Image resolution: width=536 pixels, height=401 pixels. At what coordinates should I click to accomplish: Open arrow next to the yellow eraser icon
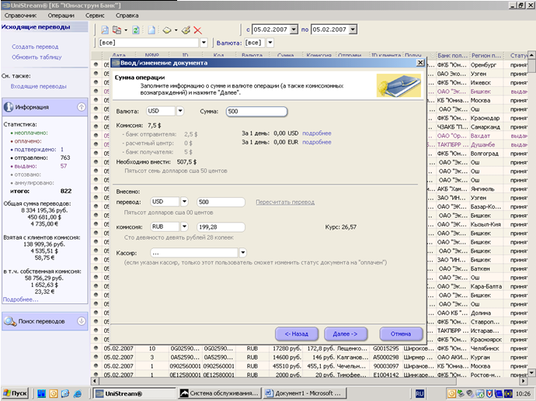coord(176,30)
